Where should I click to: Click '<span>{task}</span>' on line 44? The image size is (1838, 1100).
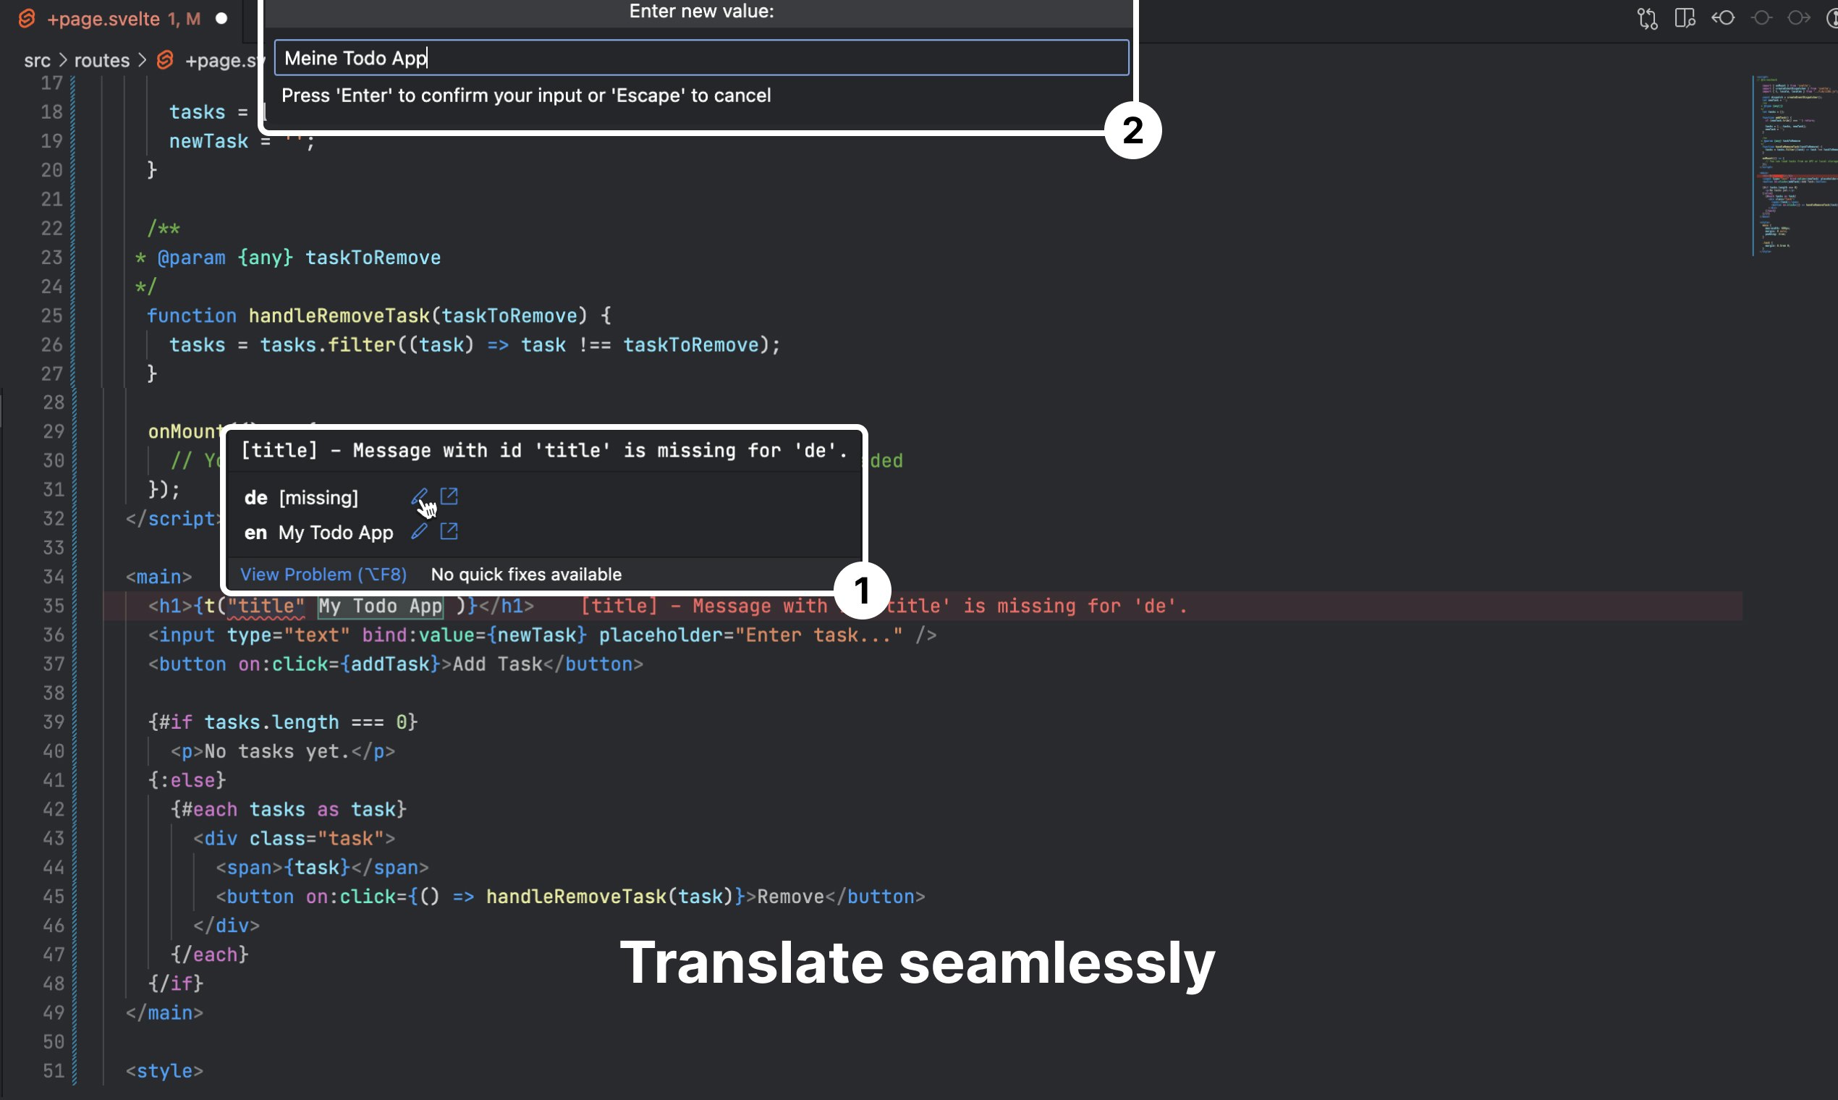(323, 867)
